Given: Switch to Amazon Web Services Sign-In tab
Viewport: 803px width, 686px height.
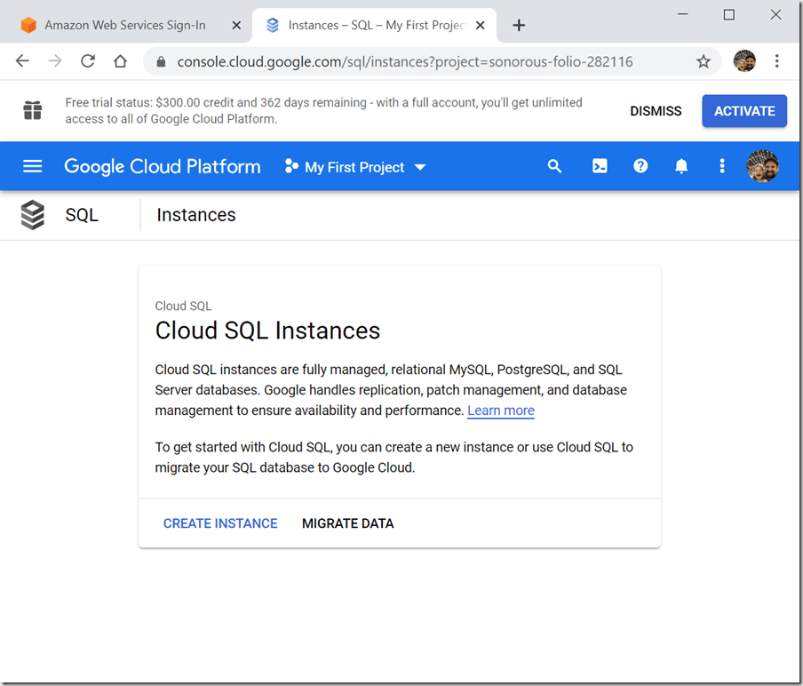Looking at the screenshot, I should point(124,25).
